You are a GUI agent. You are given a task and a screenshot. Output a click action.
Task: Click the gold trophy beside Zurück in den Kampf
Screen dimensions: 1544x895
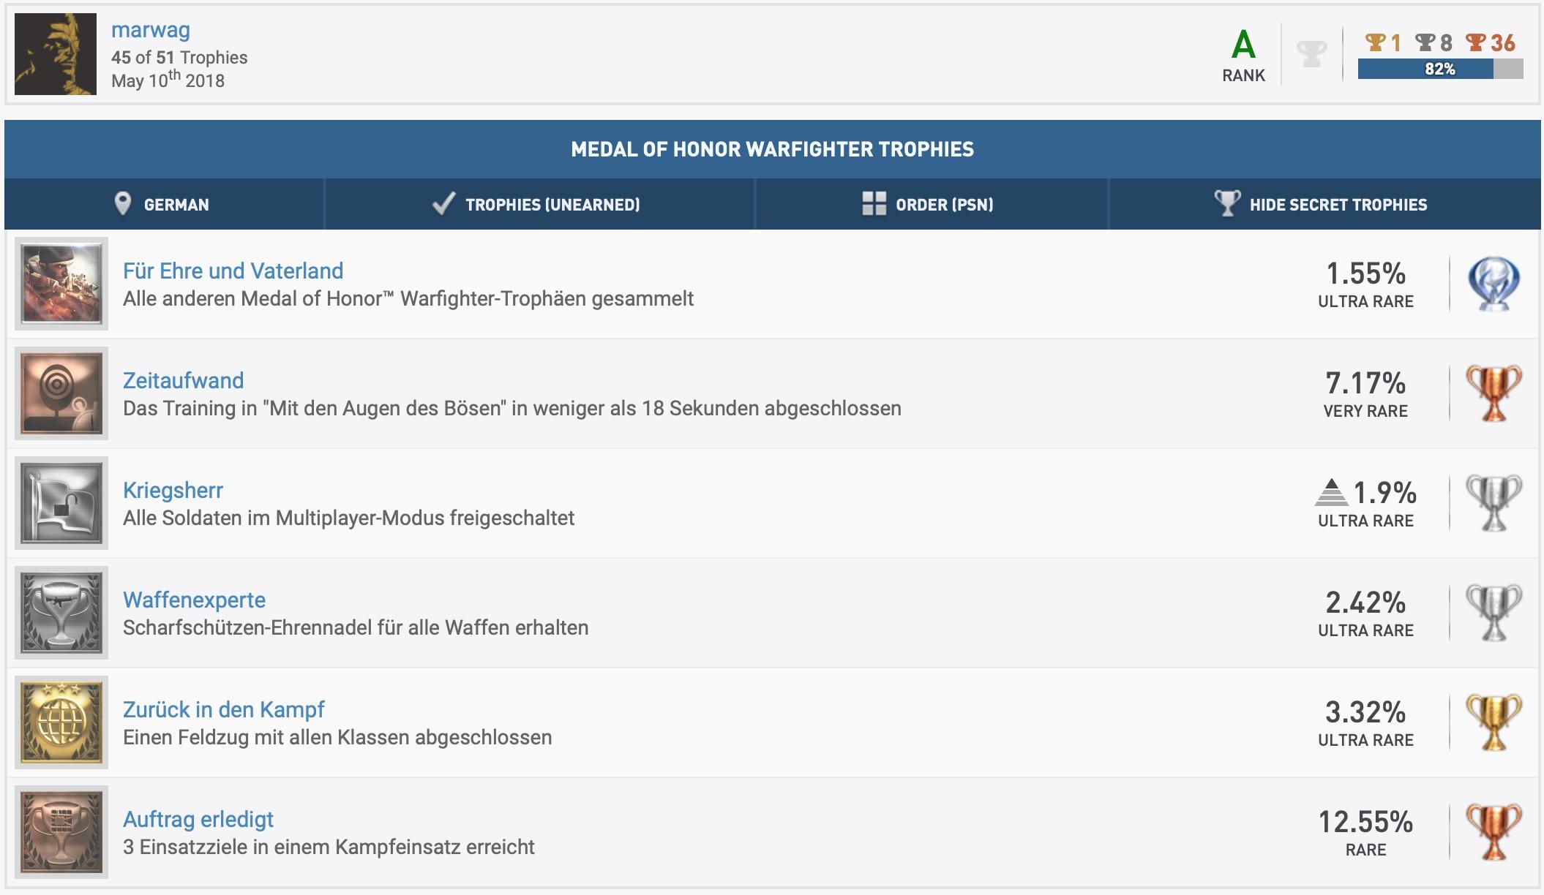coord(1494,722)
